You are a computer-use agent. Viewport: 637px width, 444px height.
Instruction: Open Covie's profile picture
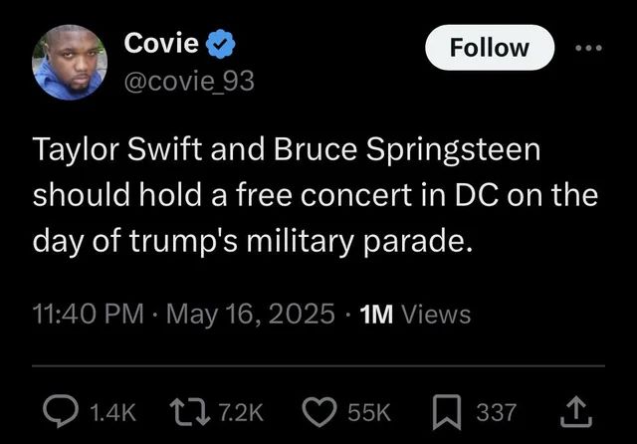point(70,62)
